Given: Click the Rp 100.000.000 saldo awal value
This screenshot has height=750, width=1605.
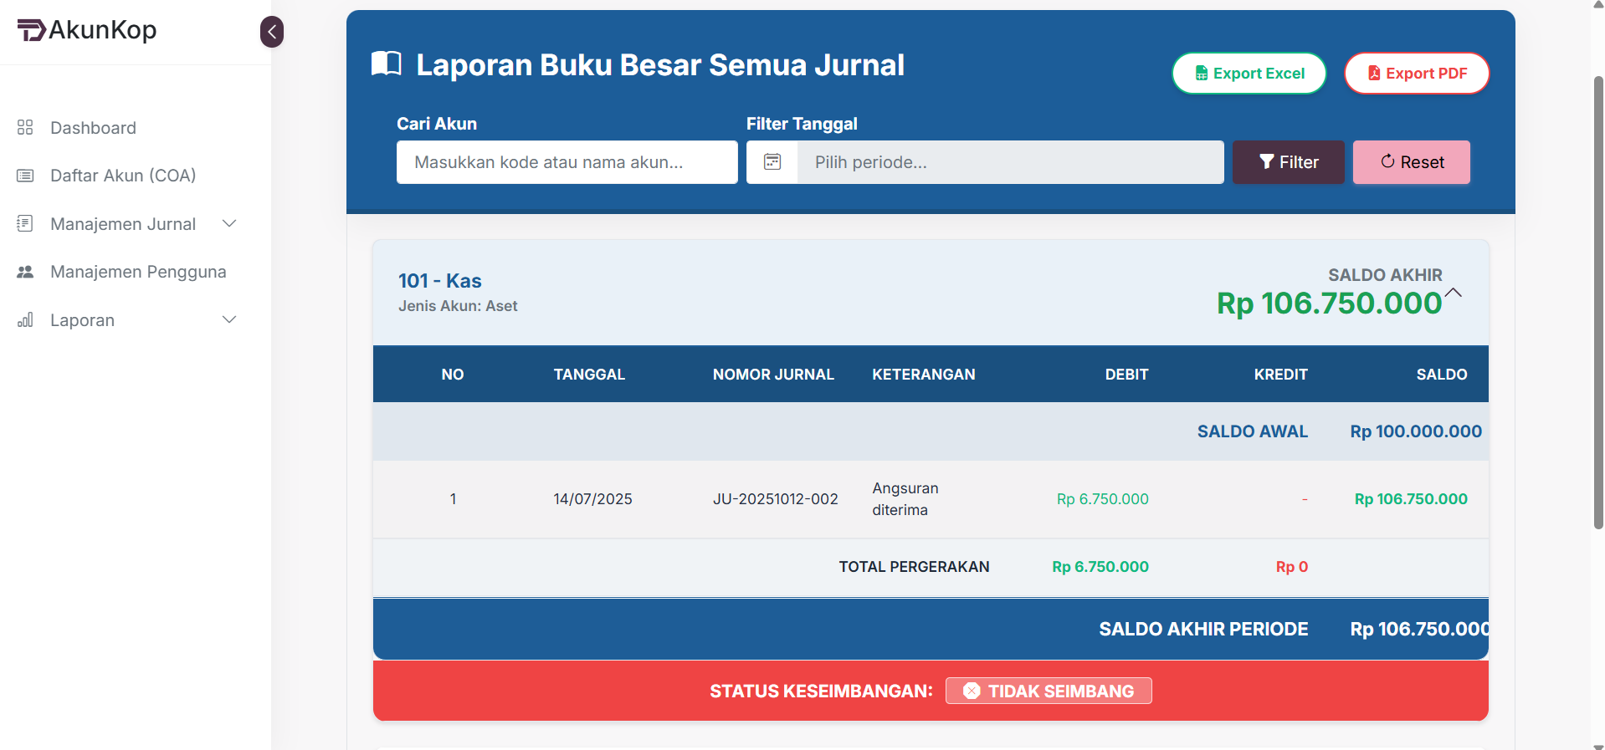Looking at the screenshot, I should coord(1416,431).
